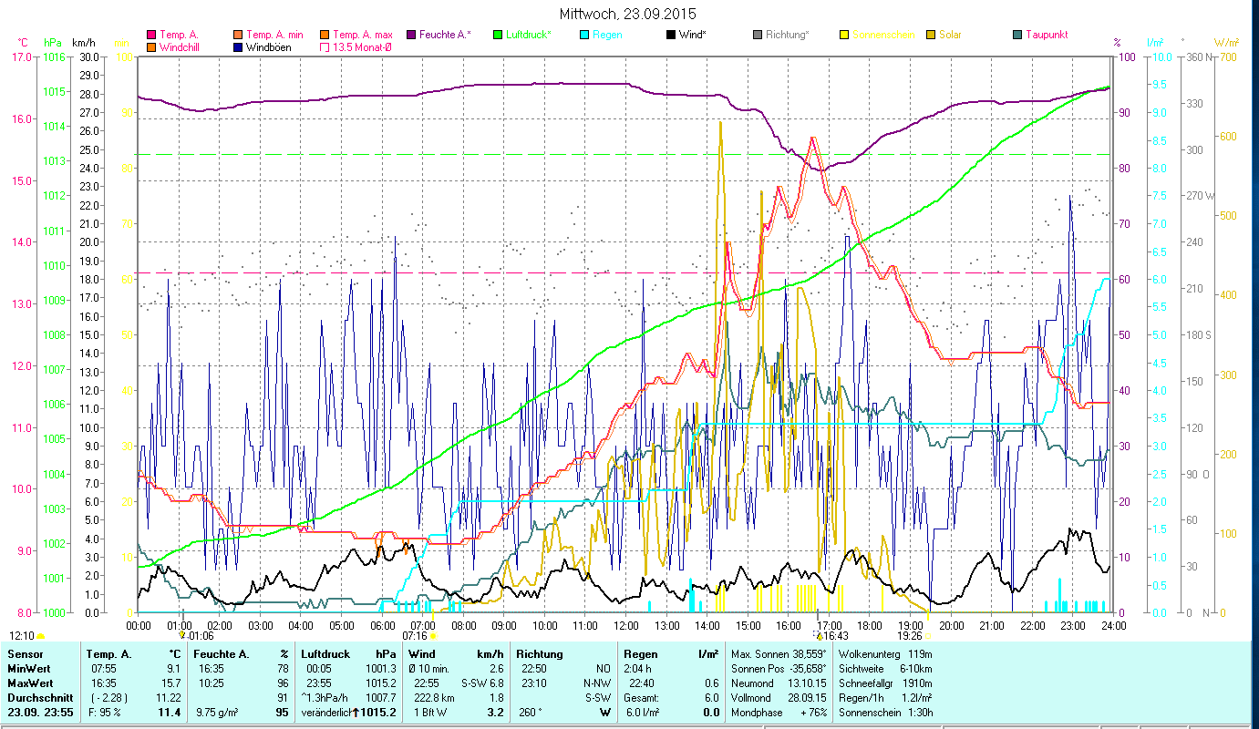The image size is (1259, 729).
Task: Select the Feuchte A.* legend label
Action: pos(445,35)
